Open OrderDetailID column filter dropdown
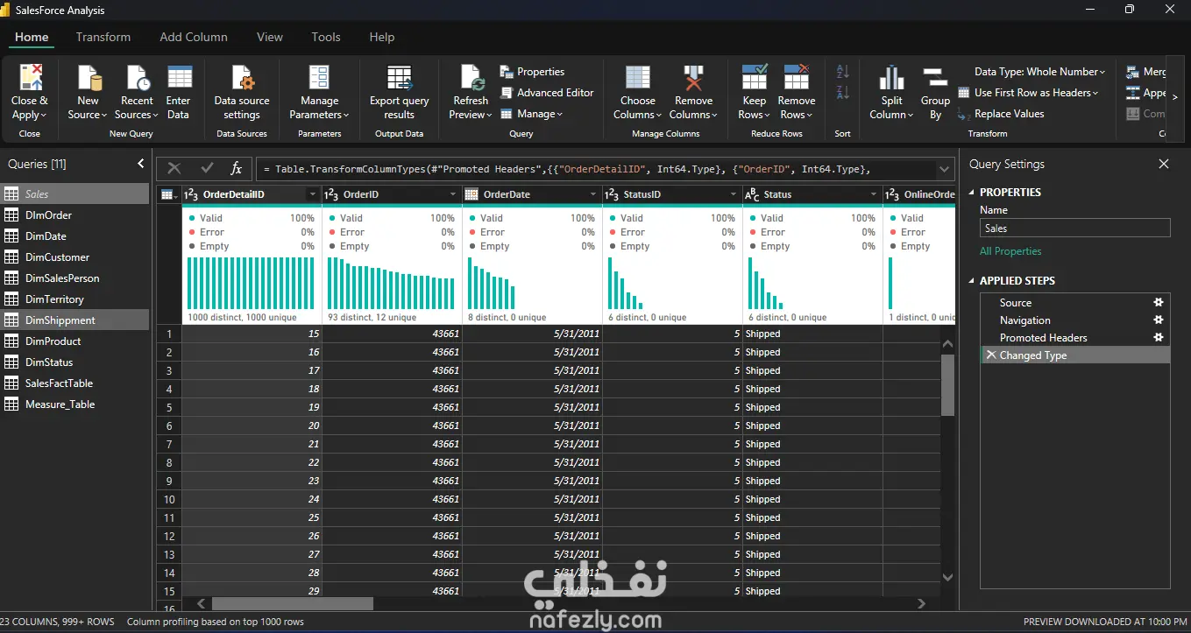The height and width of the screenshot is (633, 1191). click(x=313, y=194)
